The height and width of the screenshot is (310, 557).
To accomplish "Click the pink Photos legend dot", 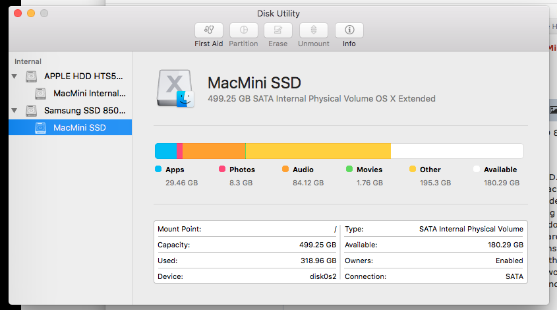I will pos(222,169).
